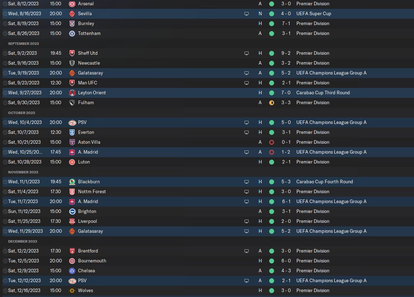Click the Brighton club badge
This screenshot has width=414, height=297.
tap(72, 211)
